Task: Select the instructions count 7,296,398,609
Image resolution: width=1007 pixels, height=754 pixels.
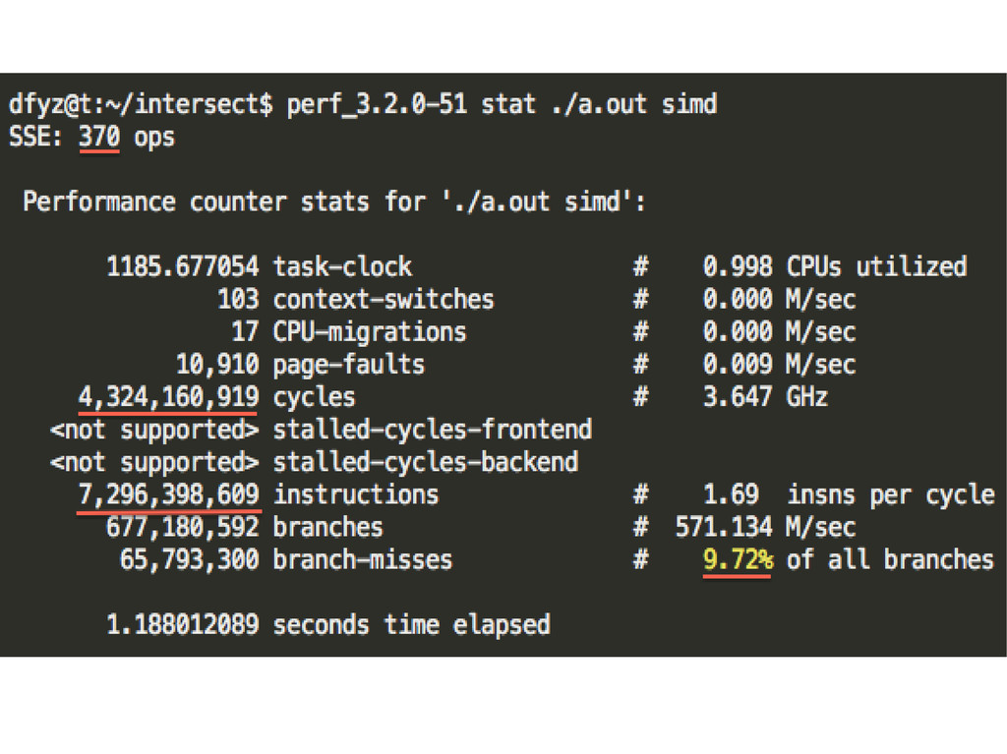Action: (167, 493)
